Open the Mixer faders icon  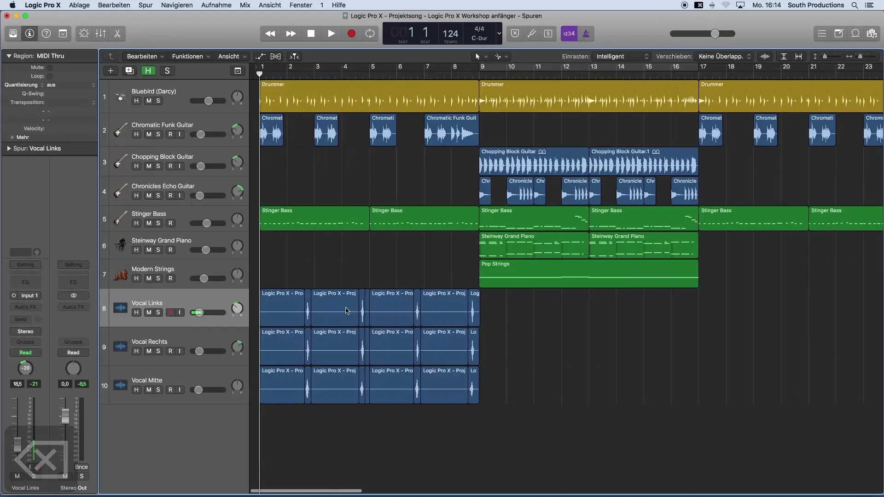pyautogui.click(x=100, y=34)
